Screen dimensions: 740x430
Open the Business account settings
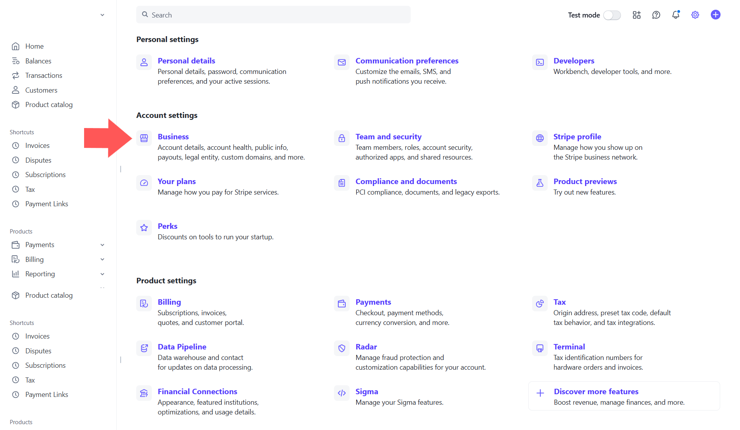tap(173, 137)
